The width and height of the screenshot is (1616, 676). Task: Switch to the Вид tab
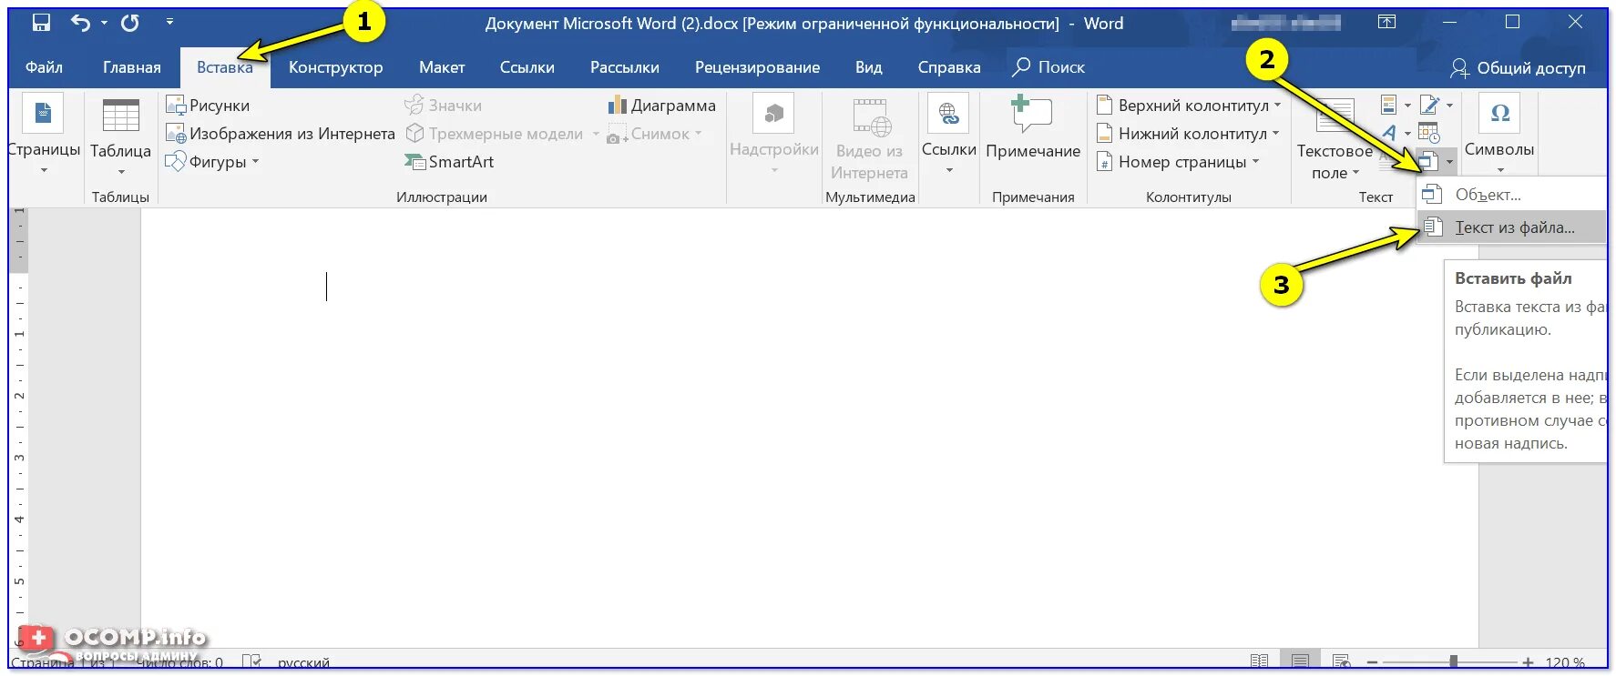pyautogui.click(x=868, y=67)
